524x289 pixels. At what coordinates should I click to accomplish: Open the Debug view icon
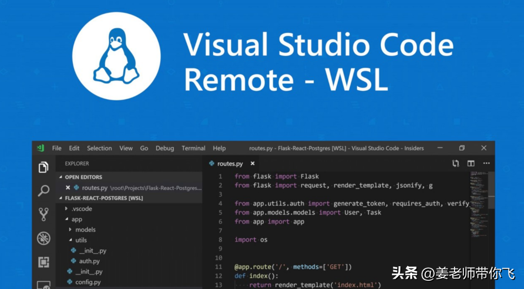pyautogui.click(x=44, y=238)
